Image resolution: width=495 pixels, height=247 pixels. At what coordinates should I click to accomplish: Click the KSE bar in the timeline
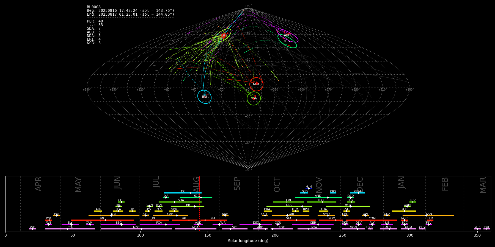(x=32, y=229)
